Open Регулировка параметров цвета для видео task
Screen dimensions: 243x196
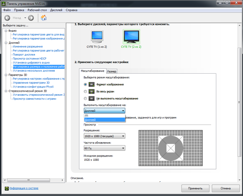coord(39,35)
